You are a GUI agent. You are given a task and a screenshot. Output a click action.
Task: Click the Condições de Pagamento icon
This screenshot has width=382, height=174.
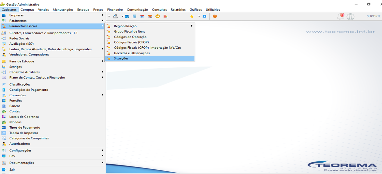(x=4, y=90)
